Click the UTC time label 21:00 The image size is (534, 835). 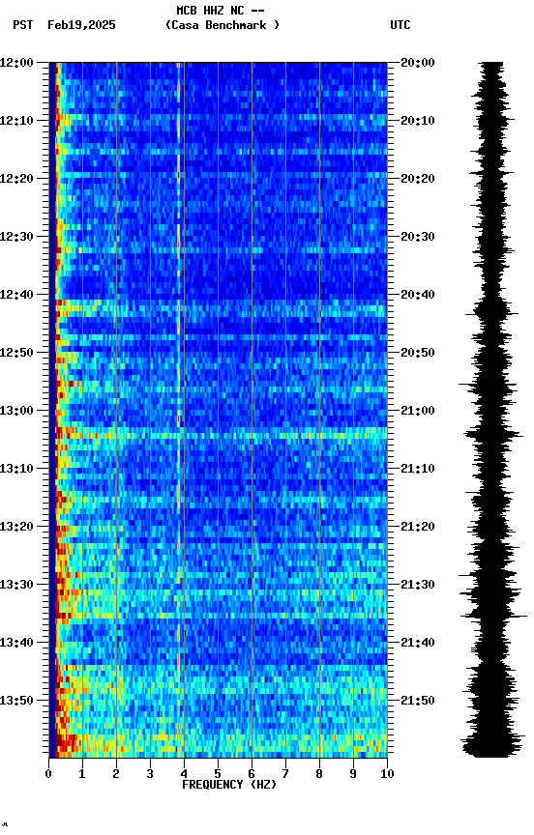418,411
